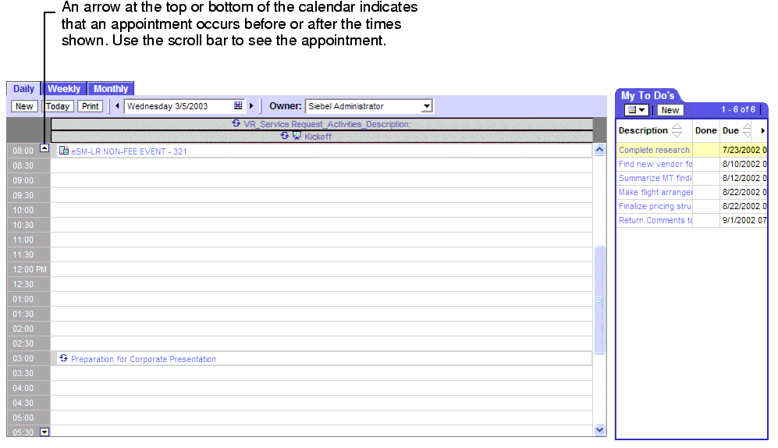Go to previous day arrow
This screenshot has width=778, height=448.
click(117, 105)
